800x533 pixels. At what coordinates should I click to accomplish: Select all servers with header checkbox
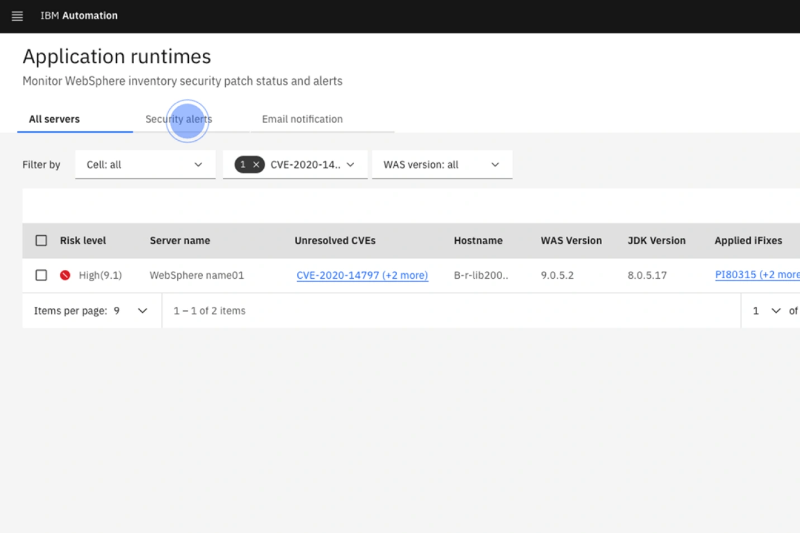pos(41,241)
